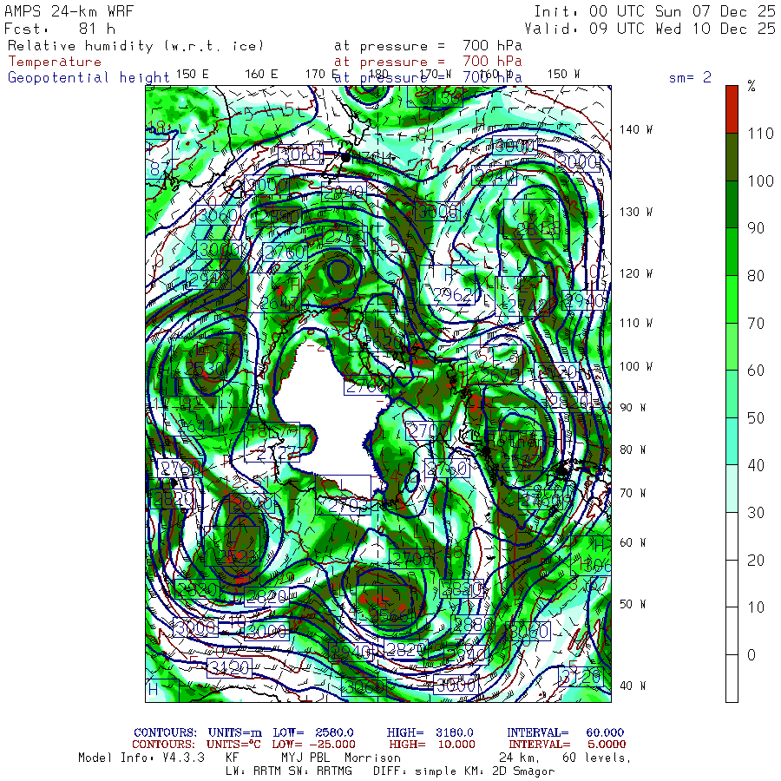Click the red Temperature legend label
781x781 pixels.
[55, 62]
